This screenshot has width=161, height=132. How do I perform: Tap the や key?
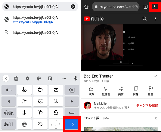tap(40, 113)
